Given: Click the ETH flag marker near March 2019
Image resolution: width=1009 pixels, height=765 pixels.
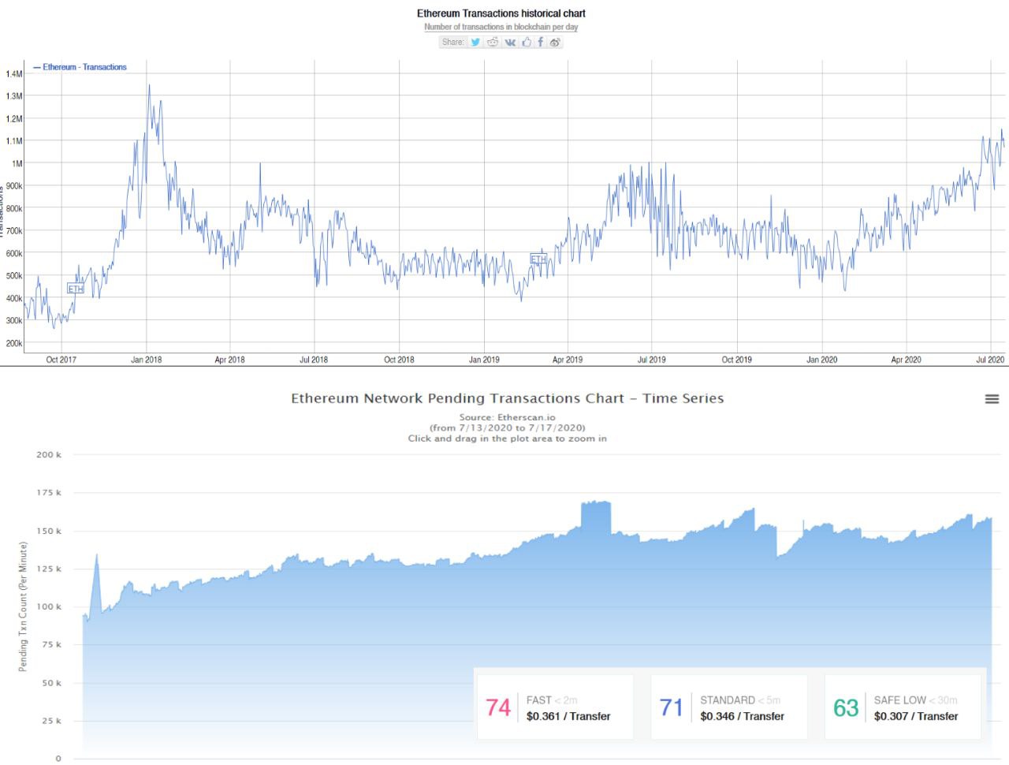Looking at the screenshot, I should (538, 259).
